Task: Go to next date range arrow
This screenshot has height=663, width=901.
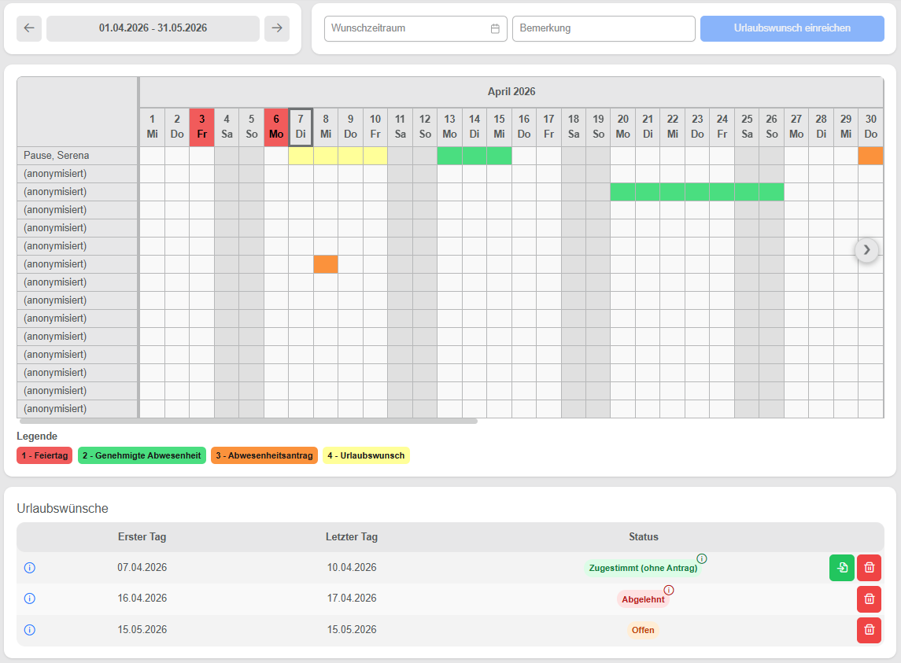Action: [277, 28]
